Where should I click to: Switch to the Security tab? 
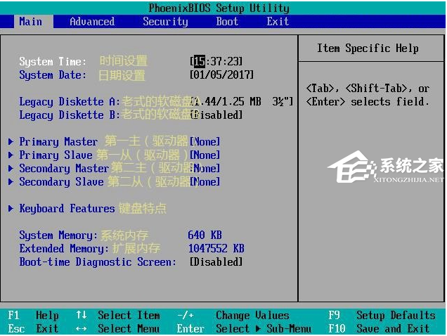[x=165, y=22]
